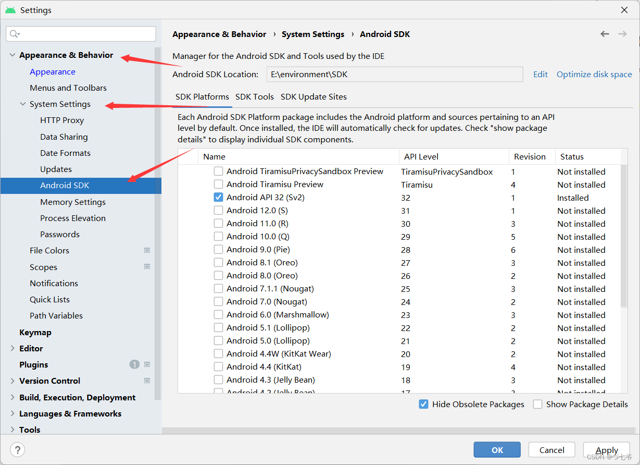The height and width of the screenshot is (465, 640).
Task: Click the Cancel button
Action: (552, 450)
